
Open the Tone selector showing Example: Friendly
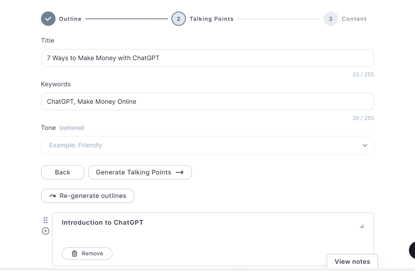(207, 145)
